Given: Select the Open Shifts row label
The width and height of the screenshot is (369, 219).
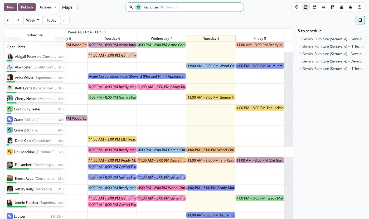Looking at the screenshot, I should tap(16, 47).
